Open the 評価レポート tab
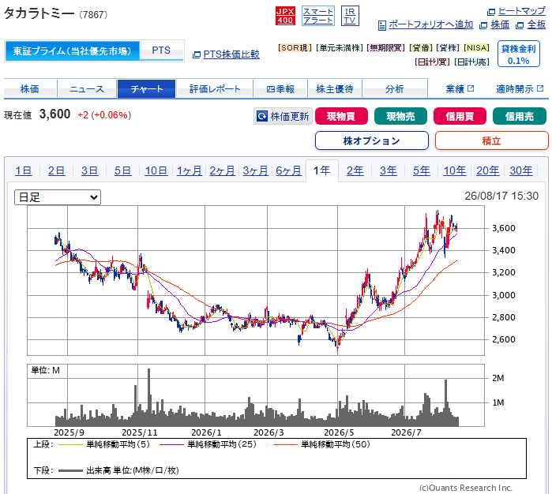 214,88
